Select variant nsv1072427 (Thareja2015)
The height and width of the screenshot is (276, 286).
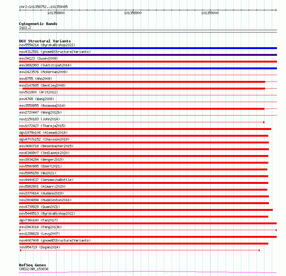coord(42,126)
